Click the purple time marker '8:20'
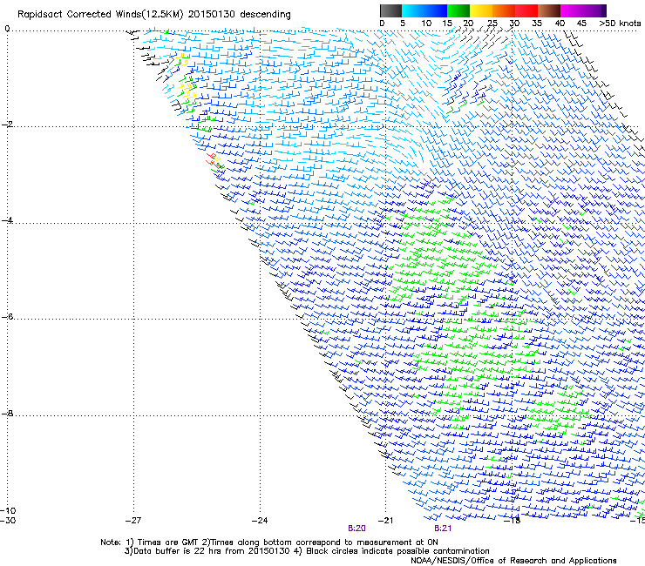645x566 pixels. pyautogui.click(x=356, y=529)
